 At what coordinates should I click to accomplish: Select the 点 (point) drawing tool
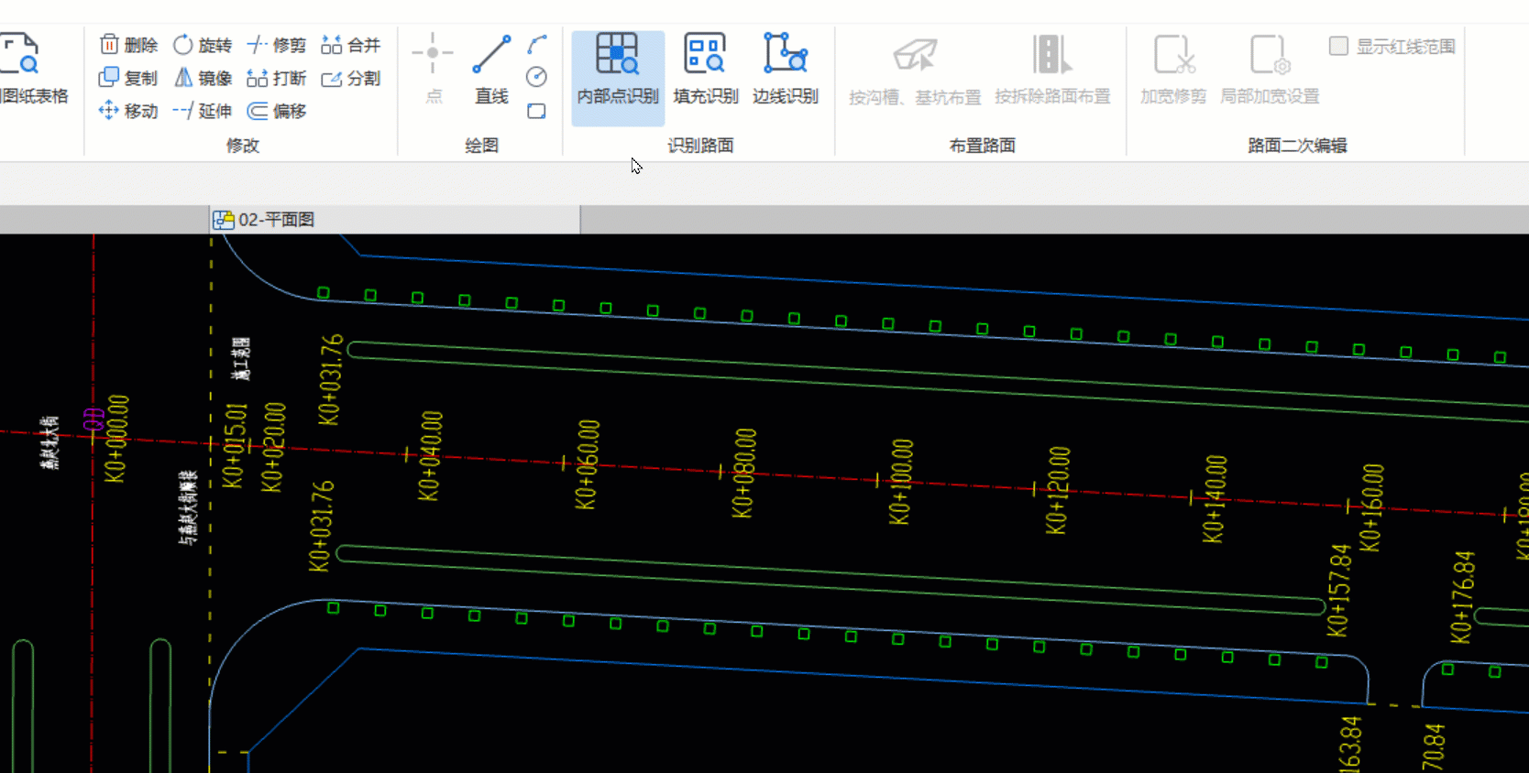tap(434, 70)
